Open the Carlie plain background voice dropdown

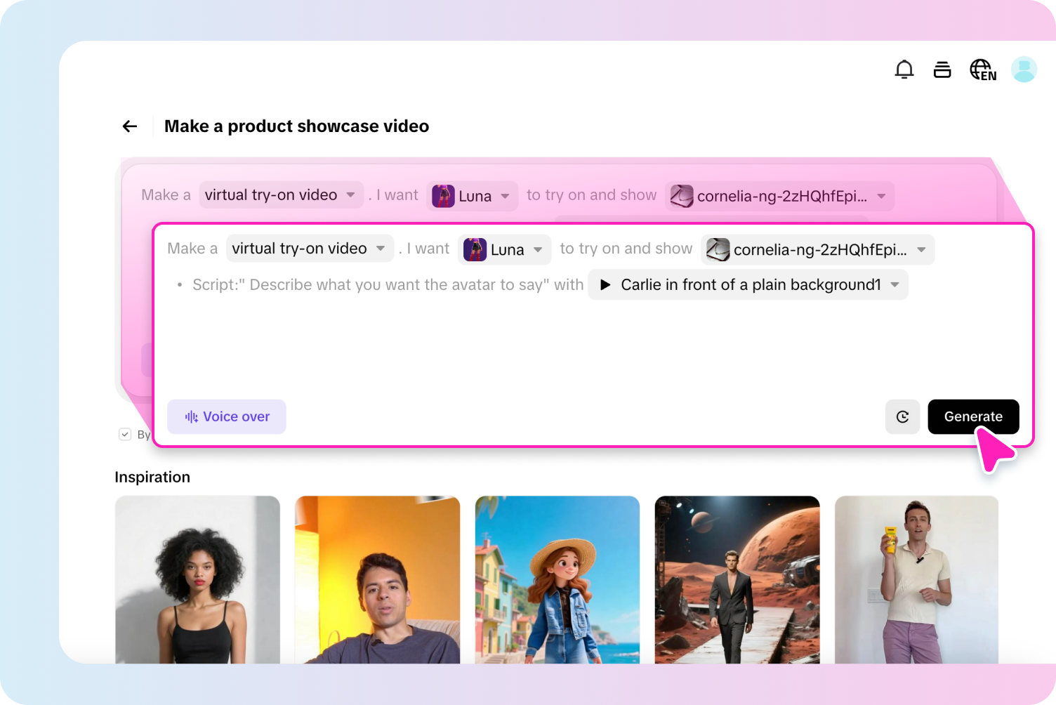point(895,284)
